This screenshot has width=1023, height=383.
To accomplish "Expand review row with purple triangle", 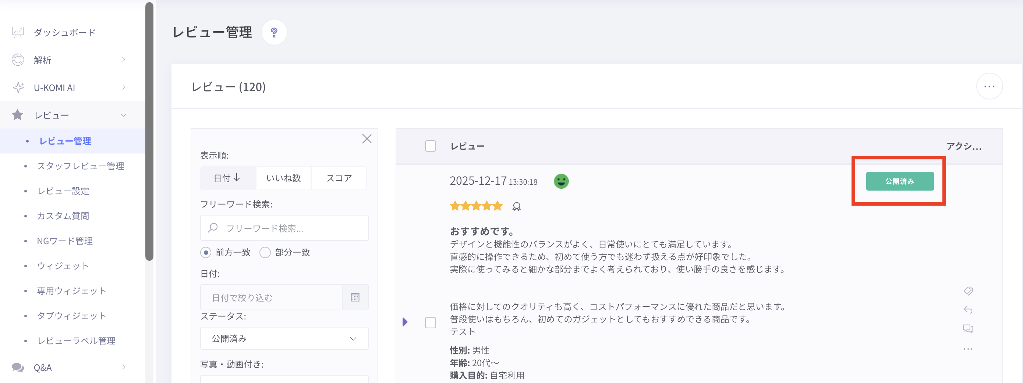I will click(405, 322).
